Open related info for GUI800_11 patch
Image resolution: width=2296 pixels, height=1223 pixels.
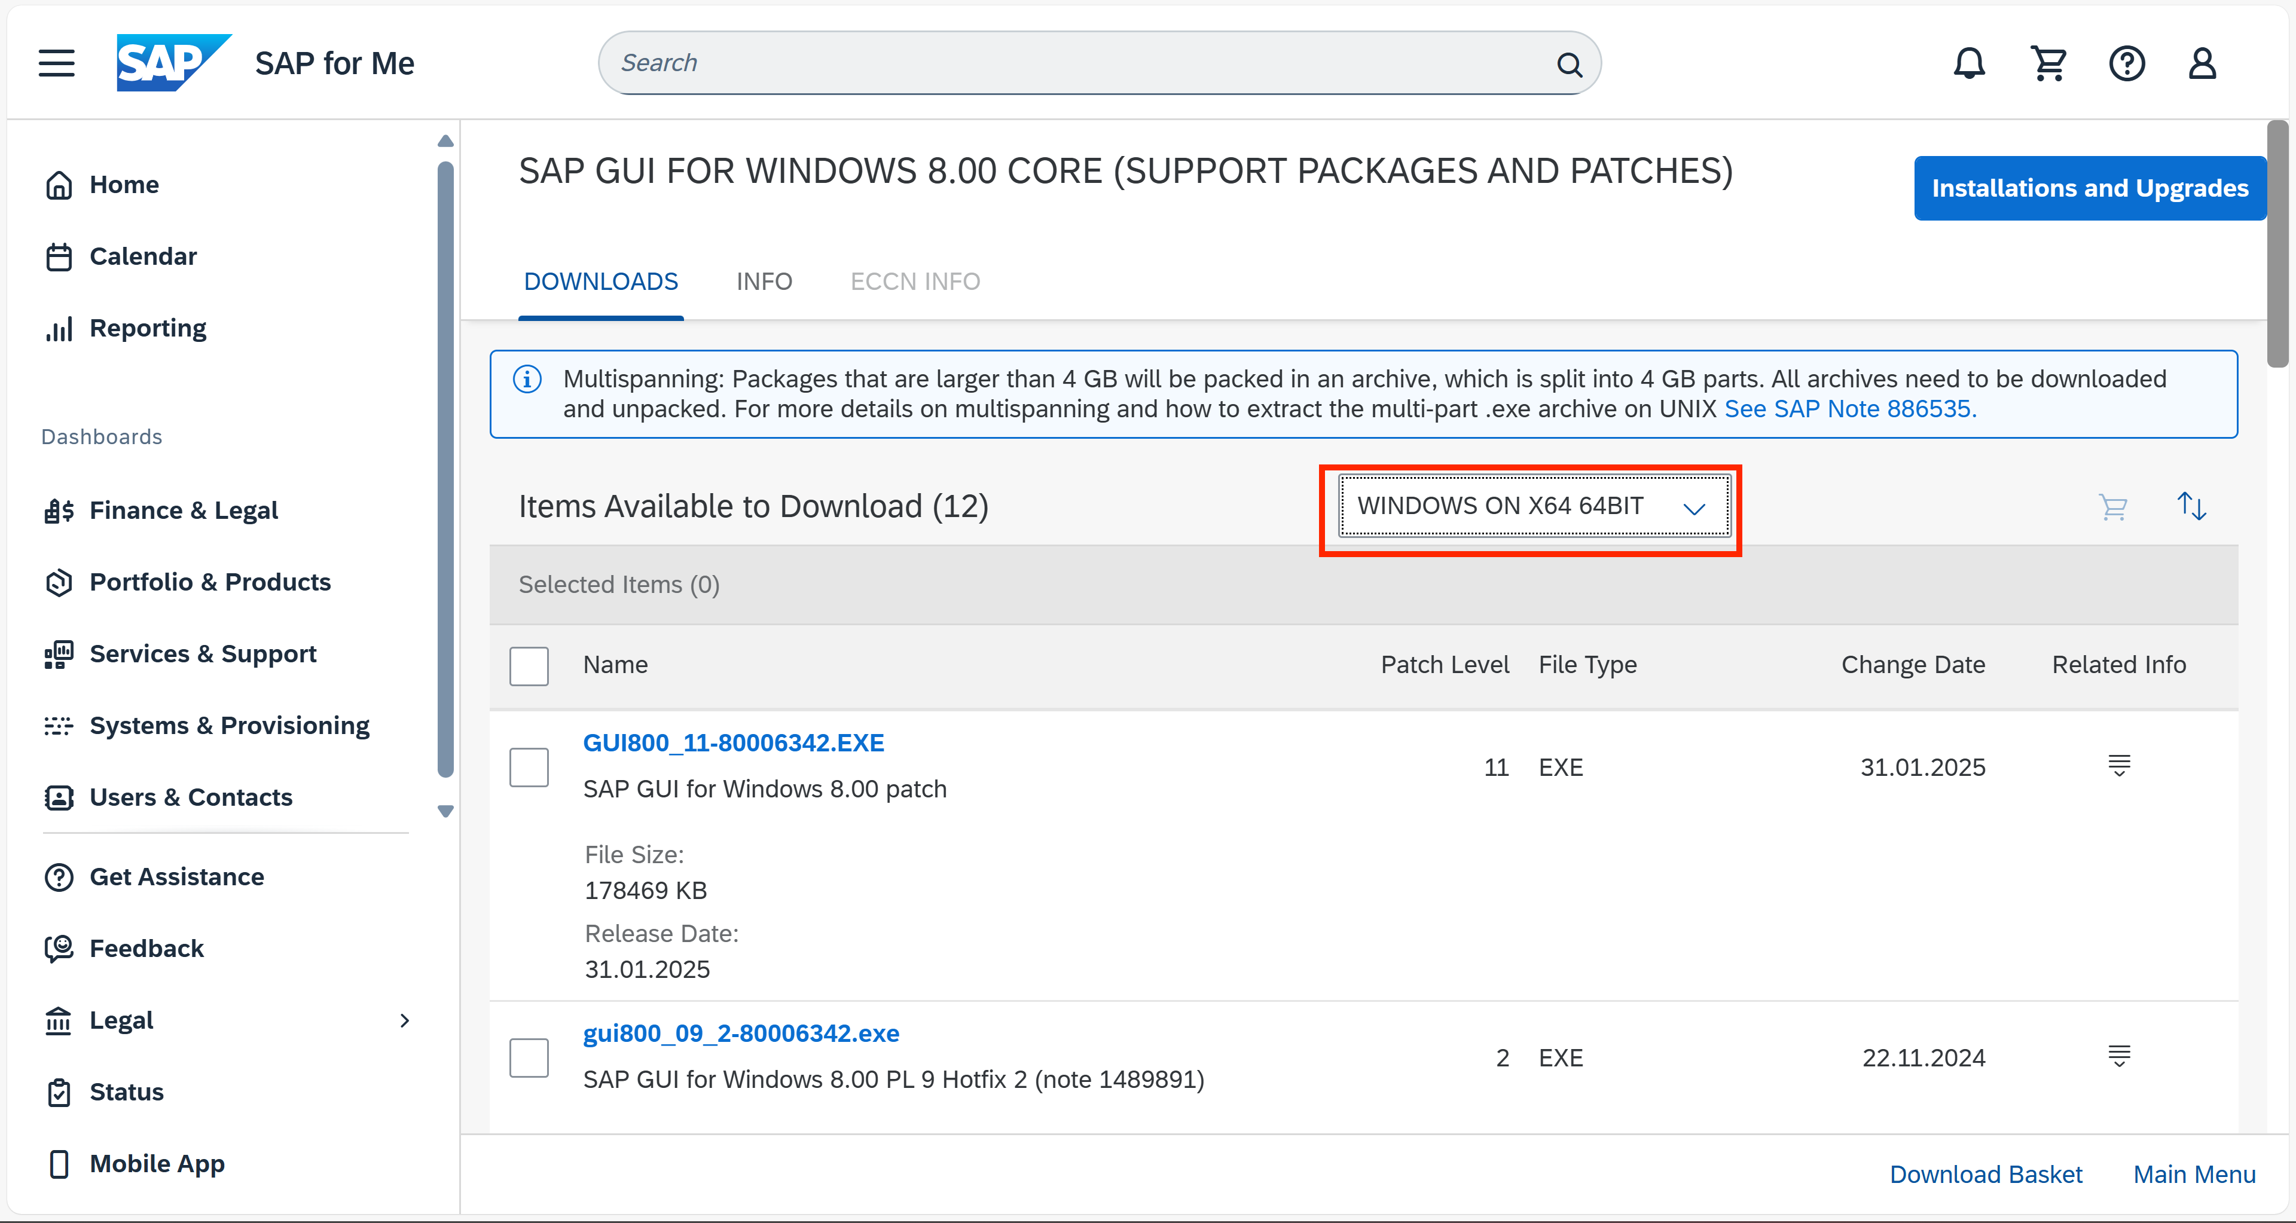[x=2118, y=766]
